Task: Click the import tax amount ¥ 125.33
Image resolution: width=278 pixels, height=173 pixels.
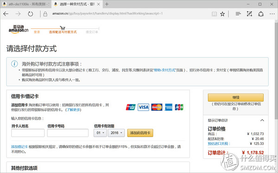Action: [257, 143]
